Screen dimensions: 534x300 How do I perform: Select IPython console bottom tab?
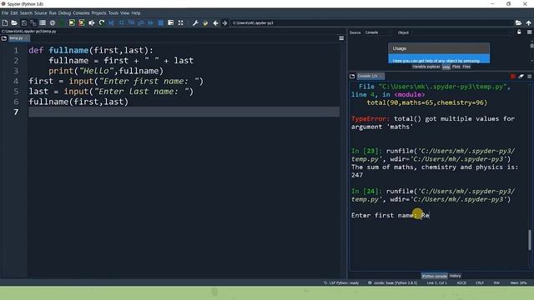[x=434, y=276]
